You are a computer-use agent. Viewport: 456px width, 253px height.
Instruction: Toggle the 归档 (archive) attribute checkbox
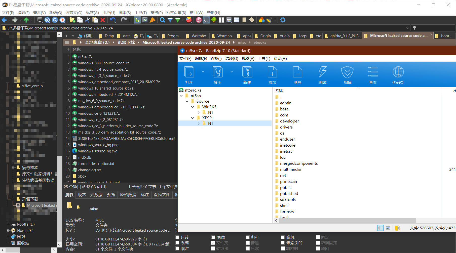click(x=248, y=237)
